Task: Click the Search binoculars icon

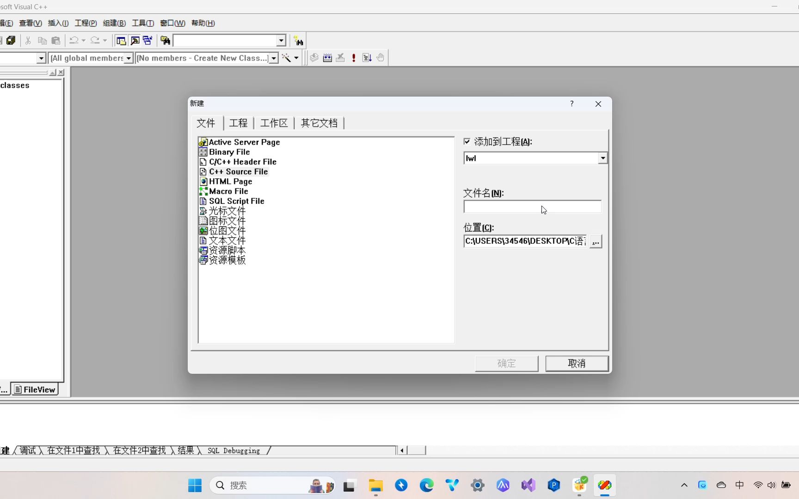Action: click(x=298, y=41)
